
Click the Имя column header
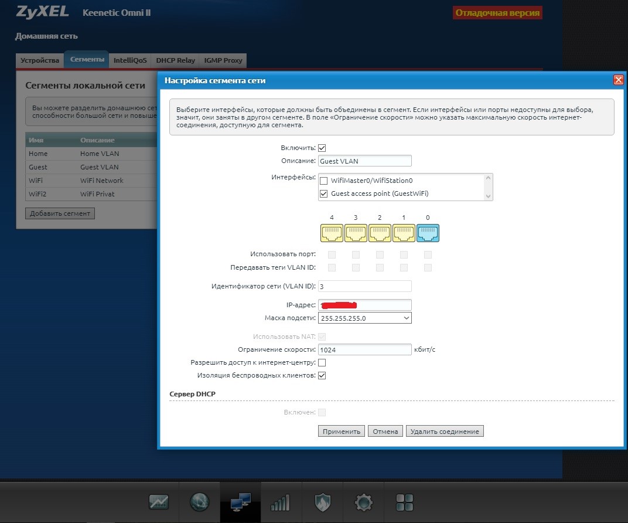36,140
